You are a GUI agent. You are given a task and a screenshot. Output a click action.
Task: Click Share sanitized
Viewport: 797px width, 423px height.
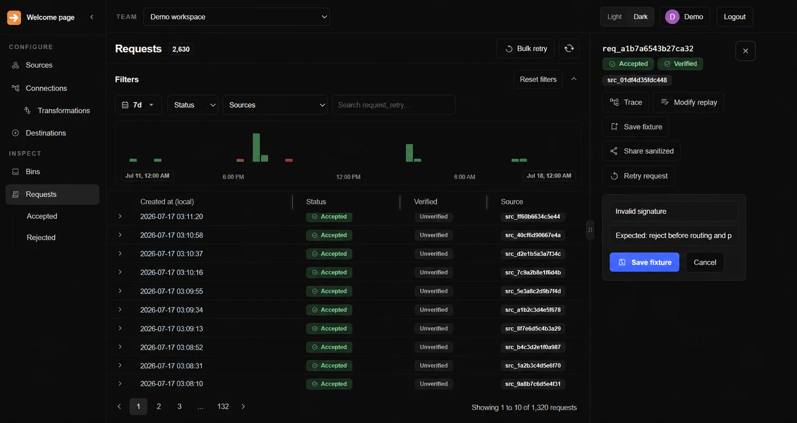coord(641,151)
